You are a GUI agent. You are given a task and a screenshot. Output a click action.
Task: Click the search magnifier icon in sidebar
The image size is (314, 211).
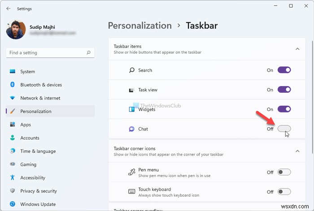pos(89,53)
